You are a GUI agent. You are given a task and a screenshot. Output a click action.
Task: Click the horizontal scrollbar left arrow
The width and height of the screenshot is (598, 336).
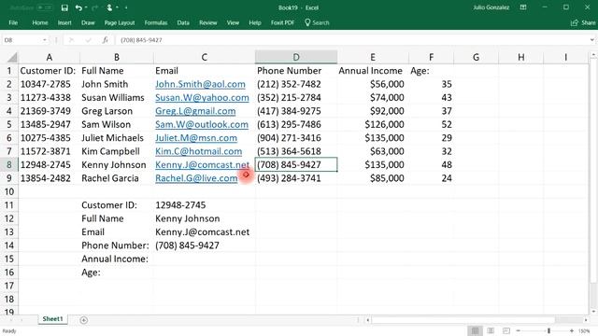tap(367, 320)
